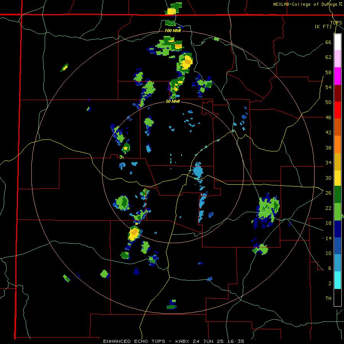344x344 pixels.
Task: Click the 10 value on the scale
Action: click(x=328, y=253)
